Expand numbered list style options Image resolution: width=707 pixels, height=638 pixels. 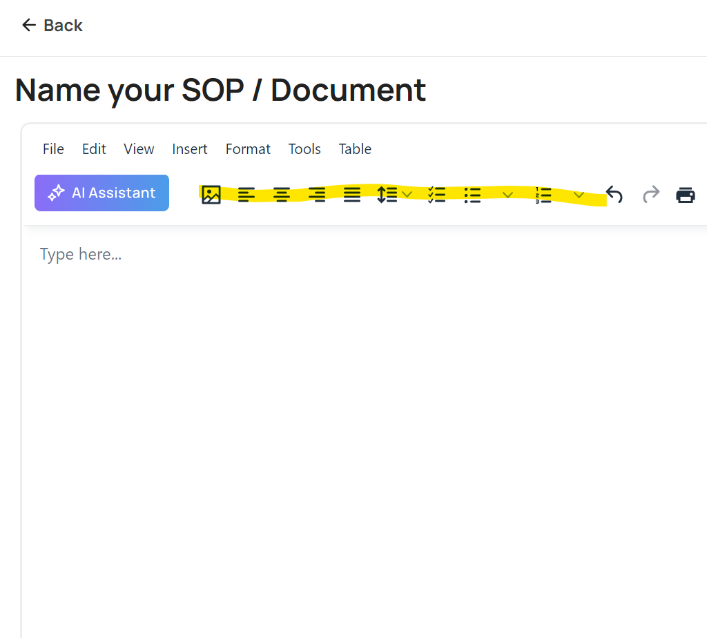(579, 195)
